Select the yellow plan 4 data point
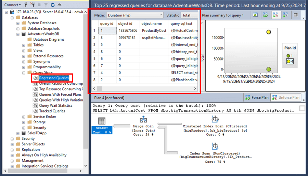 pyautogui.click(x=269, y=32)
